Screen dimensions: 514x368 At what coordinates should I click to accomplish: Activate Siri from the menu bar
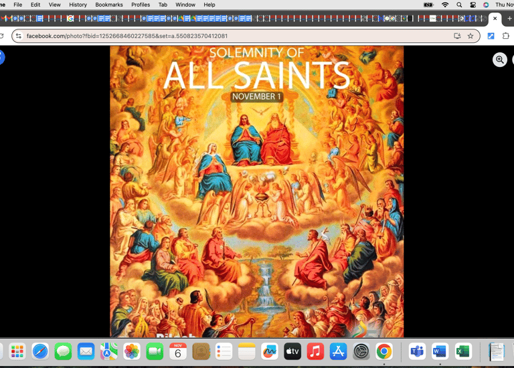(486, 5)
